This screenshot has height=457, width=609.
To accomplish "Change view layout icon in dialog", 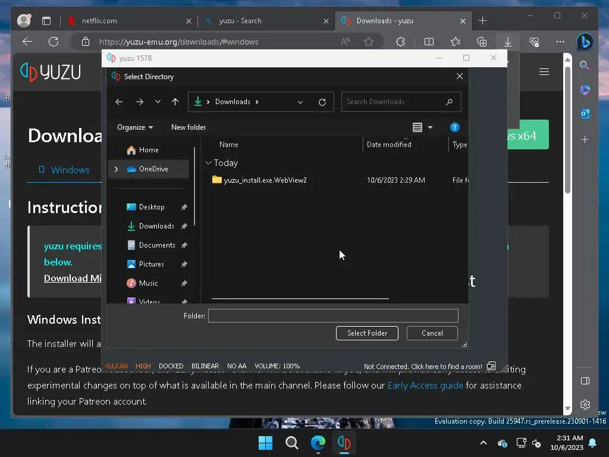I will pos(417,127).
